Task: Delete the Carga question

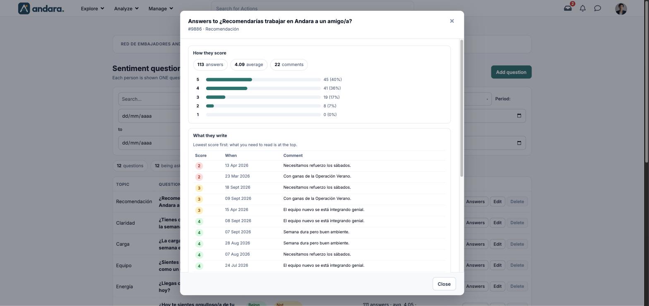Action: click(517, 244)
